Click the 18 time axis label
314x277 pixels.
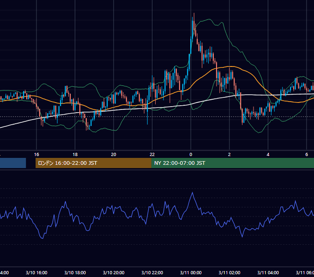pyautogui.click(x=75, y=155)
